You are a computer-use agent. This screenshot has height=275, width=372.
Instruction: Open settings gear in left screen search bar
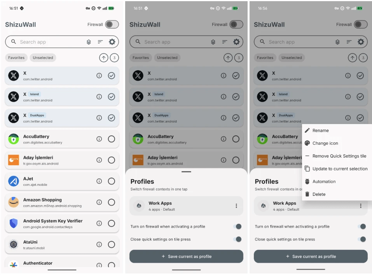click(112, 42)
